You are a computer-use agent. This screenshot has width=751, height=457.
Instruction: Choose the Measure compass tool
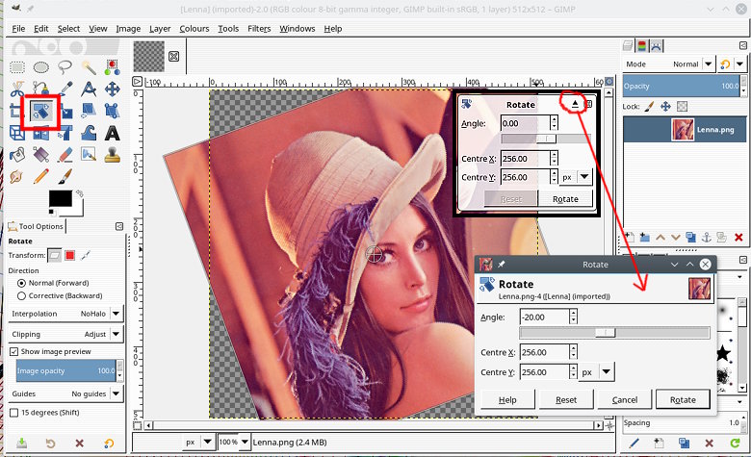(89, 89)
